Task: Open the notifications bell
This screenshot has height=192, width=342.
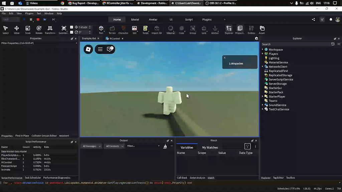Action: coord(331,19)
